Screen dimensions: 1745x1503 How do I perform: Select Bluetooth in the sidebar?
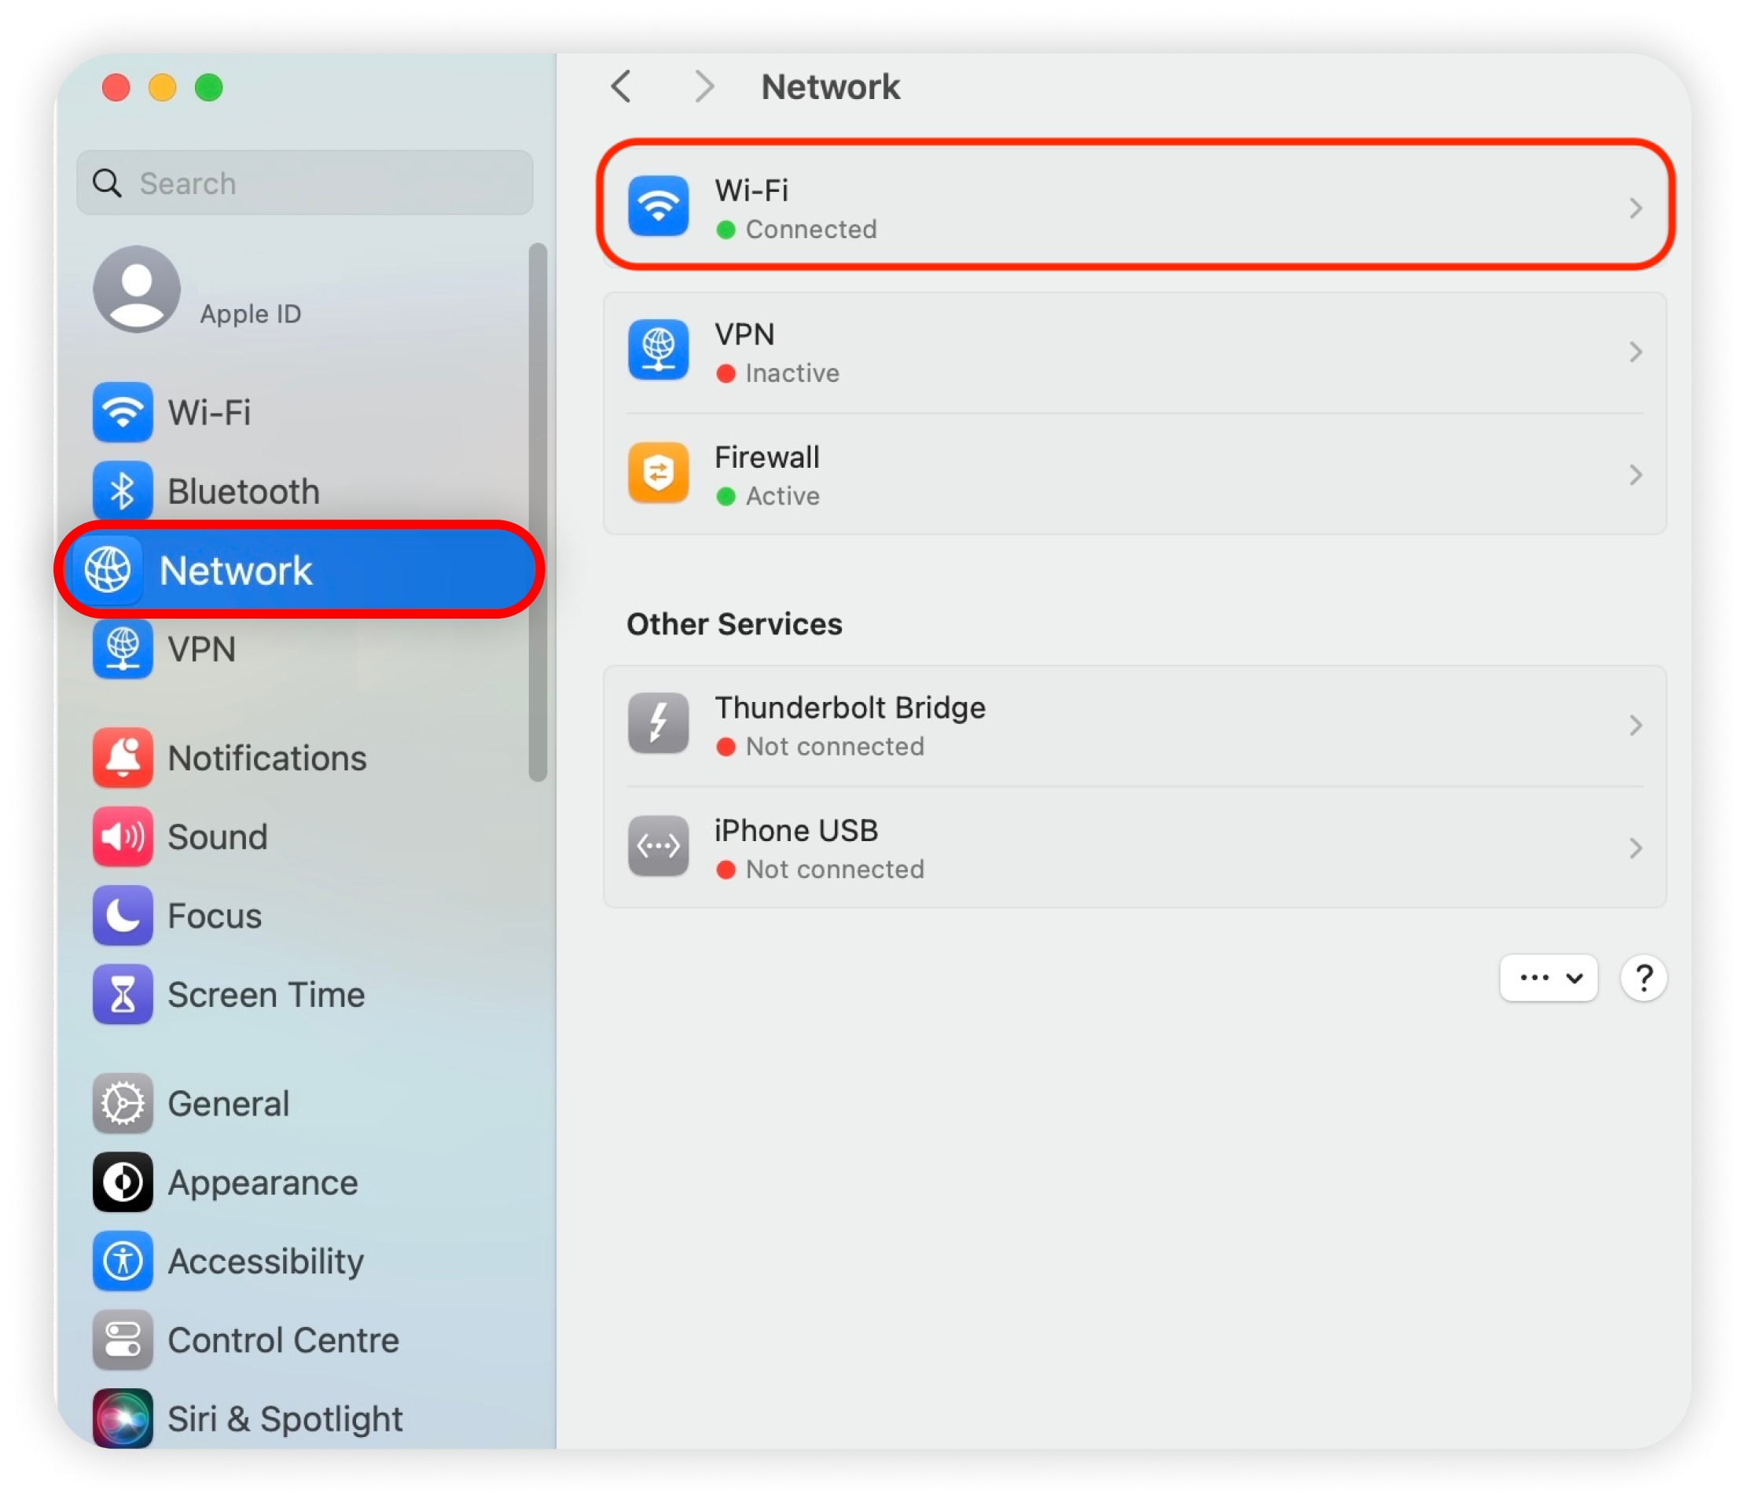[243, 492]
